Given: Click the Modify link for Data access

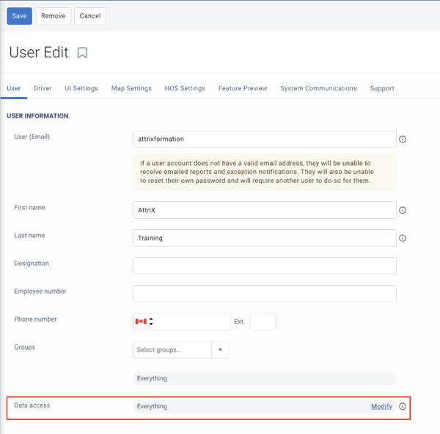Looking at the screenshot, I should [381, 406].
